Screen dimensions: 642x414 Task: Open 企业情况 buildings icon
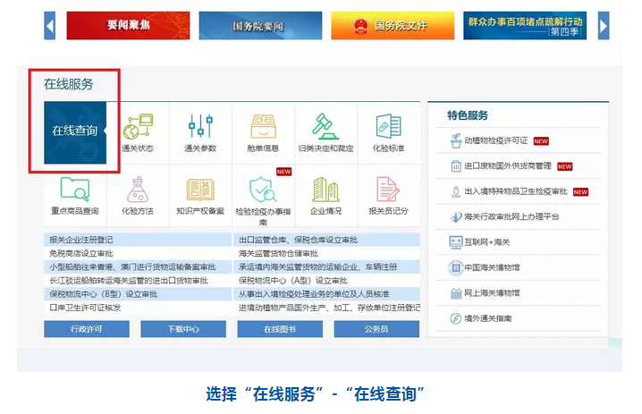tap(325, 190)
